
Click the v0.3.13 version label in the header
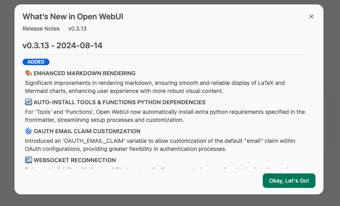(77, 29)
